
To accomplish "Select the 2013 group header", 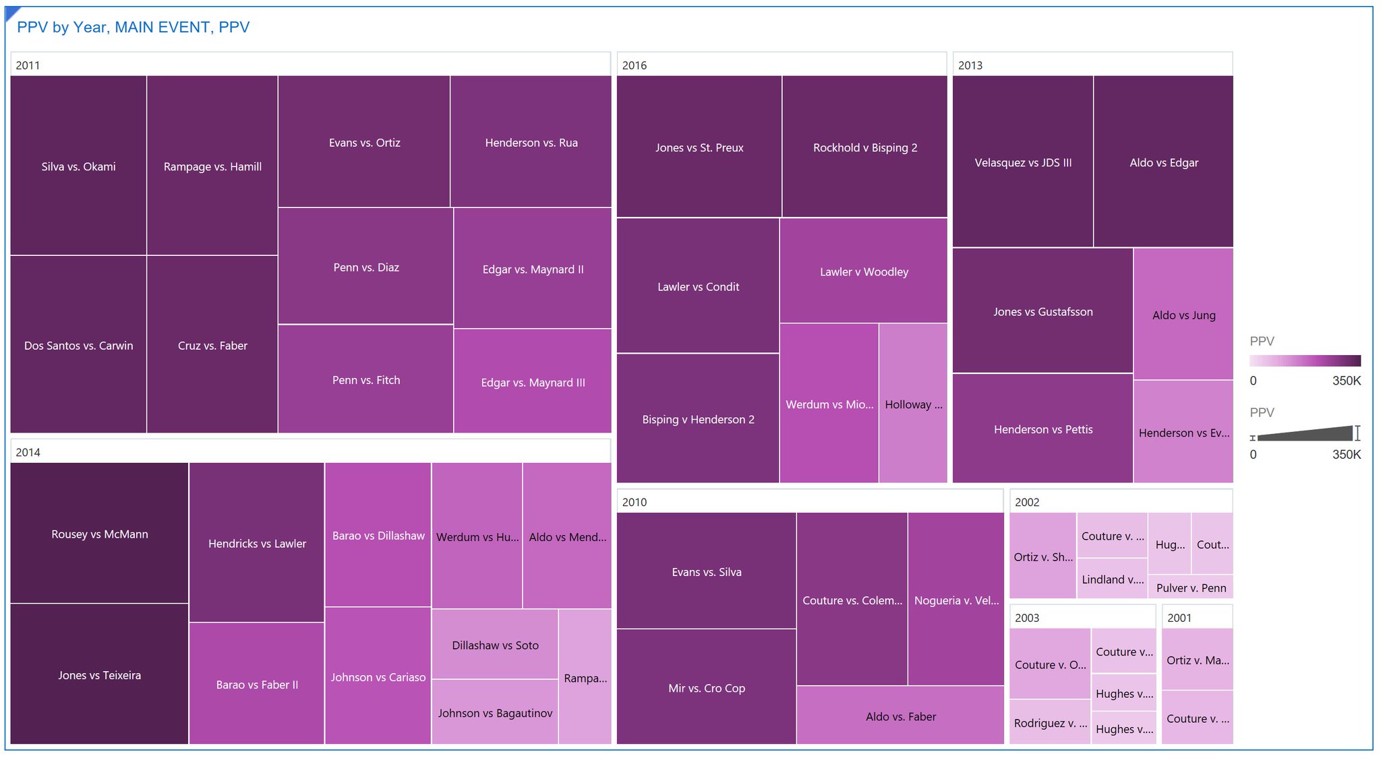I will point(1092,65).
